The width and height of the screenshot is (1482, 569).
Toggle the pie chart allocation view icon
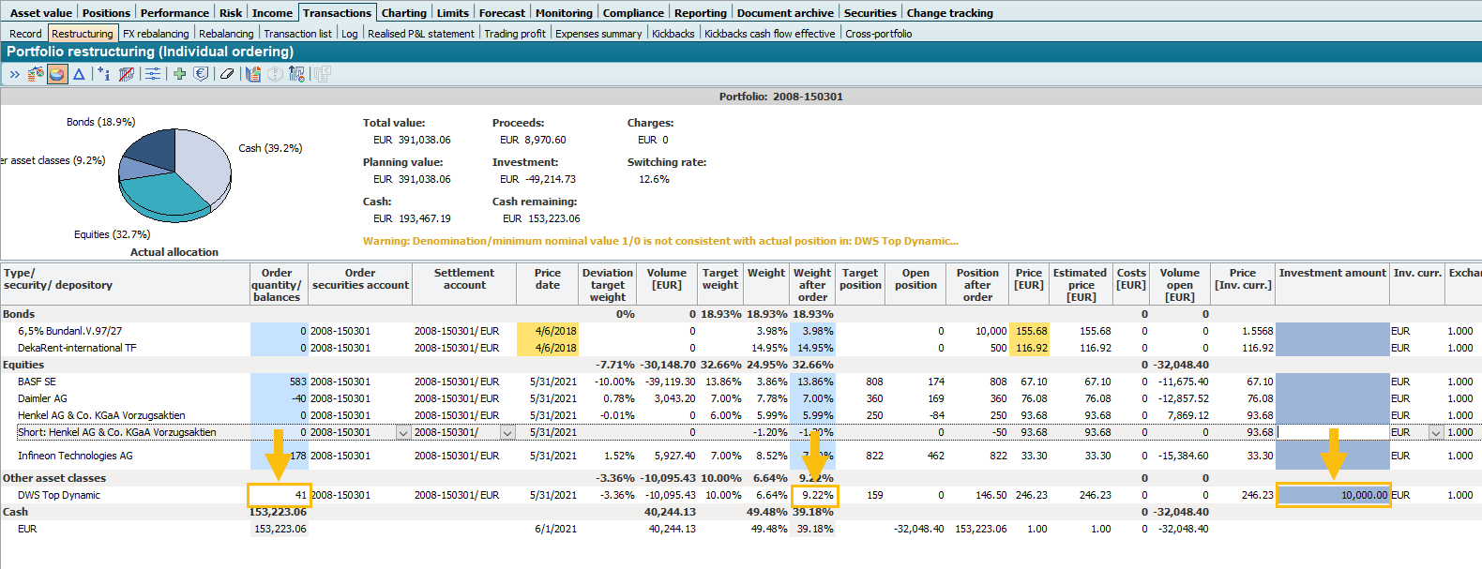[57, 74]
